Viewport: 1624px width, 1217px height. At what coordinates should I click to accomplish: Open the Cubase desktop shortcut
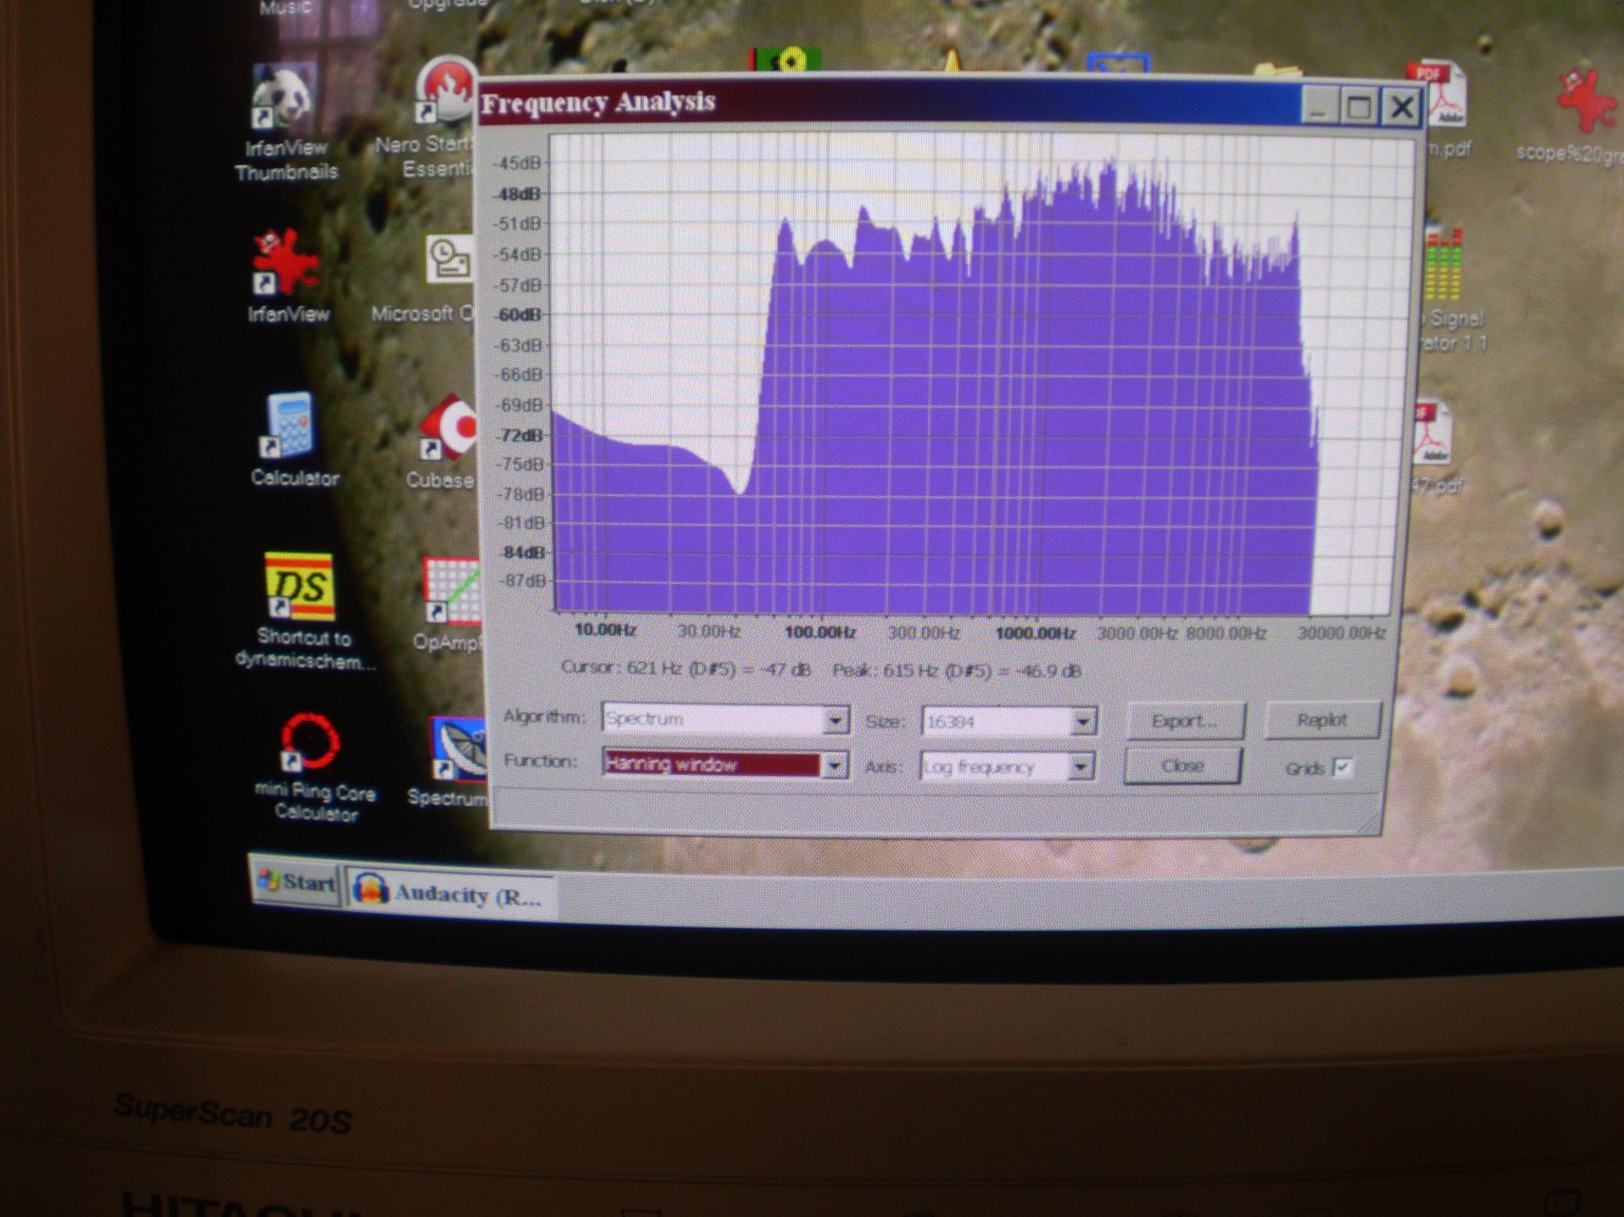pyautogui.click(x=444, y=443)
